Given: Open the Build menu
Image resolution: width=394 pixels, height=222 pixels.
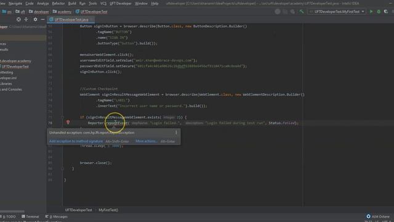Looking at the screenshot, I should (72, 4).
